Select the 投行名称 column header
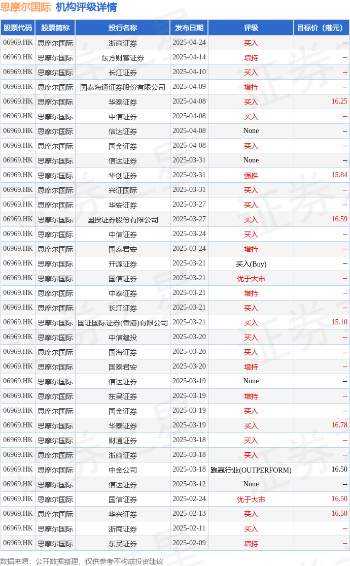The width and height of the screenshot is (350, 566). 123,28
